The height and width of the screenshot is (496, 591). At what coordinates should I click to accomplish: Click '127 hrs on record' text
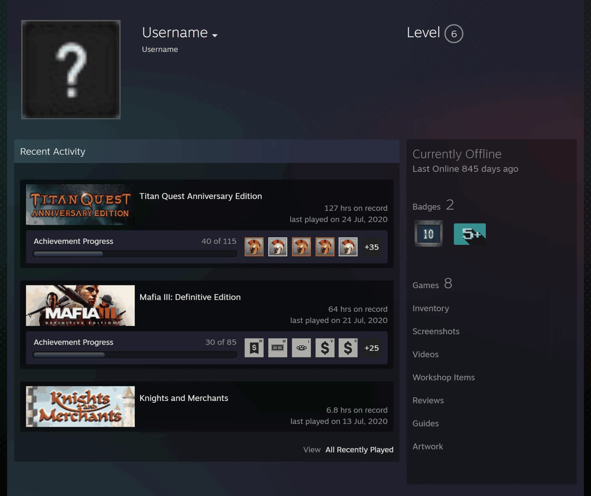coord(356,208)
